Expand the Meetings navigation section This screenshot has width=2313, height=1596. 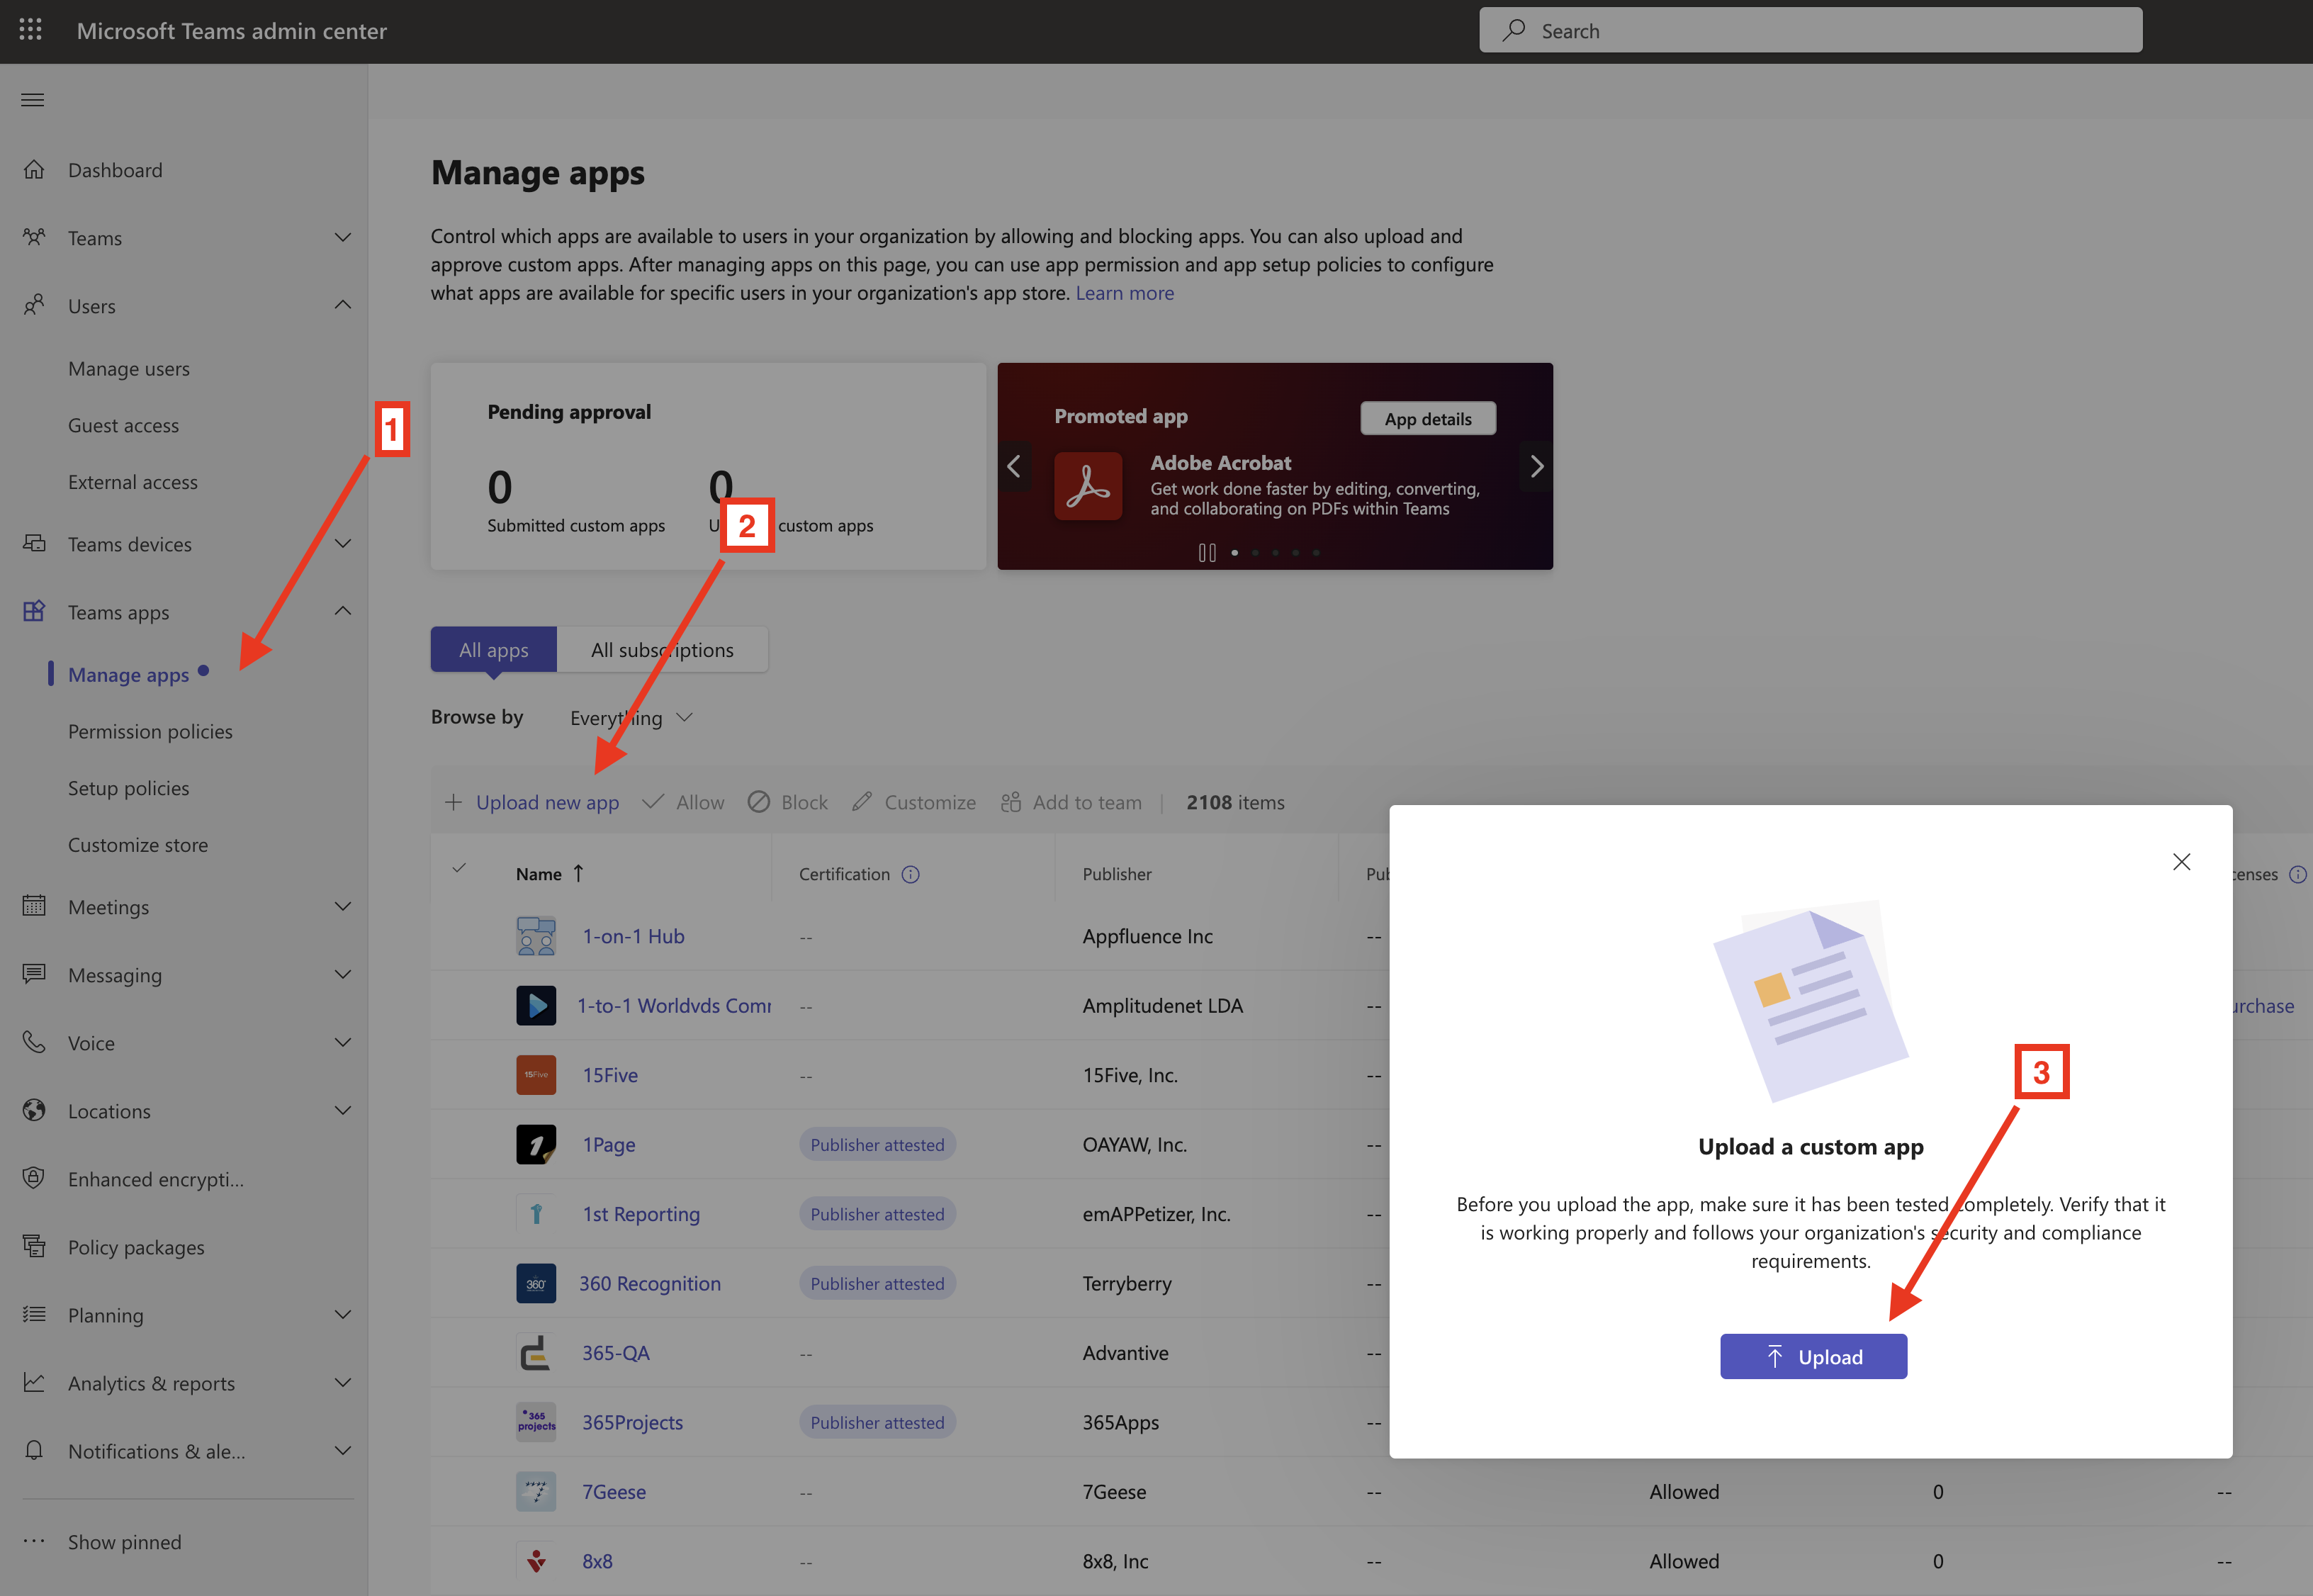pyautogui.click(x=342, y=907)
